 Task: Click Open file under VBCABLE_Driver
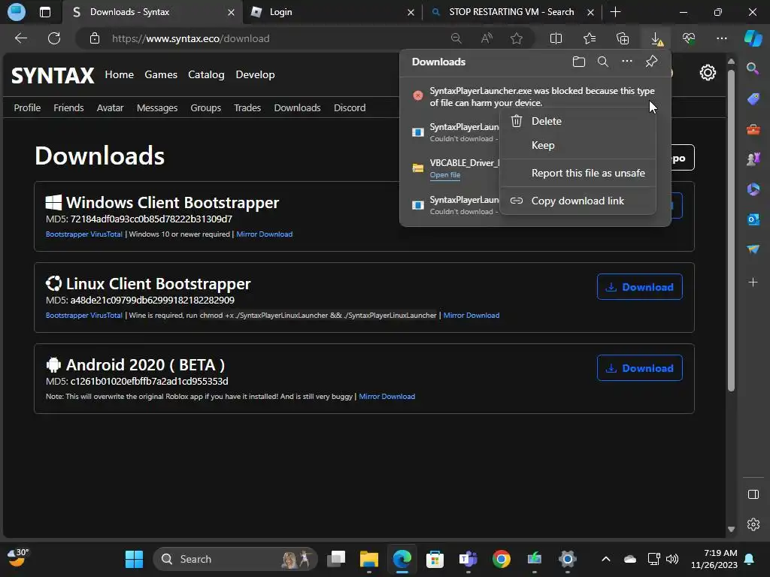[x=445, y=175]
